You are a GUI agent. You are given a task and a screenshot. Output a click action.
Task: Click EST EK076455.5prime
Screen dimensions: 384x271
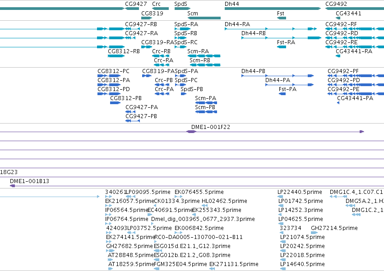click(179, 197)
